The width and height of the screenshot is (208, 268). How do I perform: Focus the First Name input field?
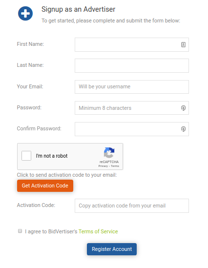click(x=132, y=45)
